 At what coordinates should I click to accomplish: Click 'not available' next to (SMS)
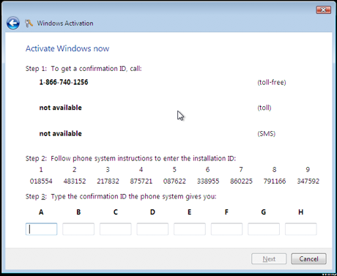click(x=61, y=133)
